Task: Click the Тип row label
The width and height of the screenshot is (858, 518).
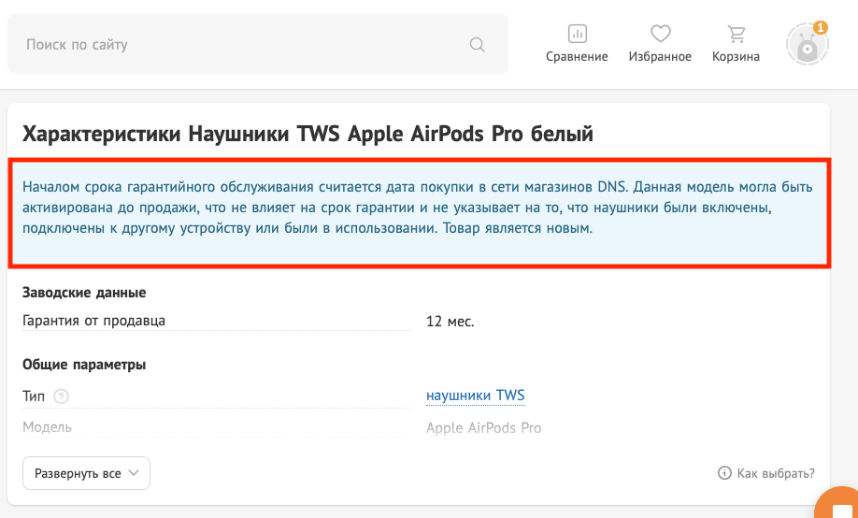Action: coord(34,396)
